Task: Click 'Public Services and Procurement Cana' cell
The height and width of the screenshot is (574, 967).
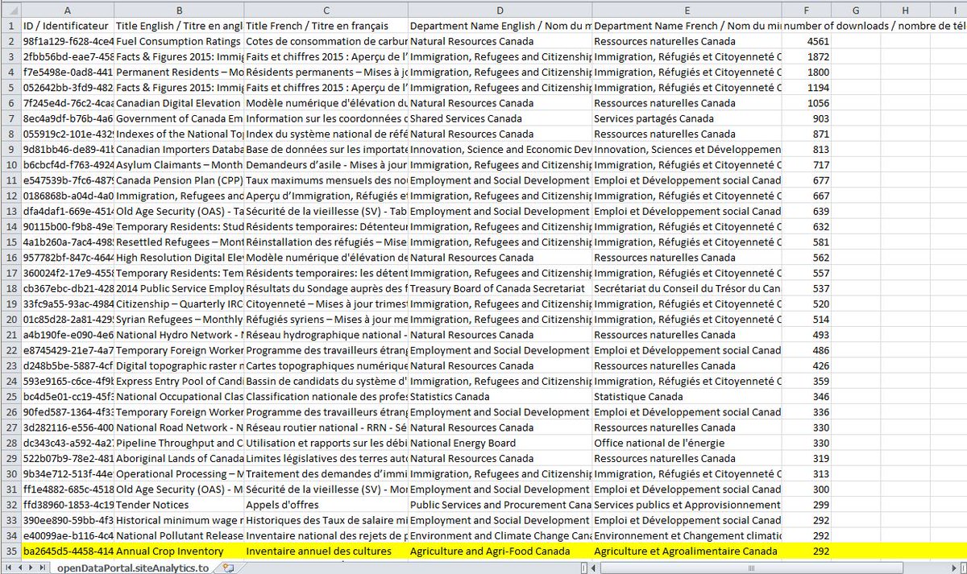Action: (x=500, y=505)
